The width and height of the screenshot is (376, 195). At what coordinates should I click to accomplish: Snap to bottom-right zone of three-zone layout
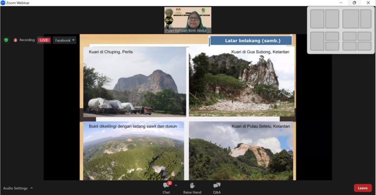click(x=332, y=46)
